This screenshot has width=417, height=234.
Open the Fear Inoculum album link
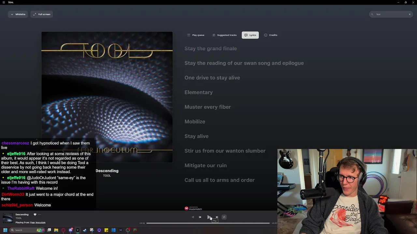pyautogui.click(x=38, y=223)
